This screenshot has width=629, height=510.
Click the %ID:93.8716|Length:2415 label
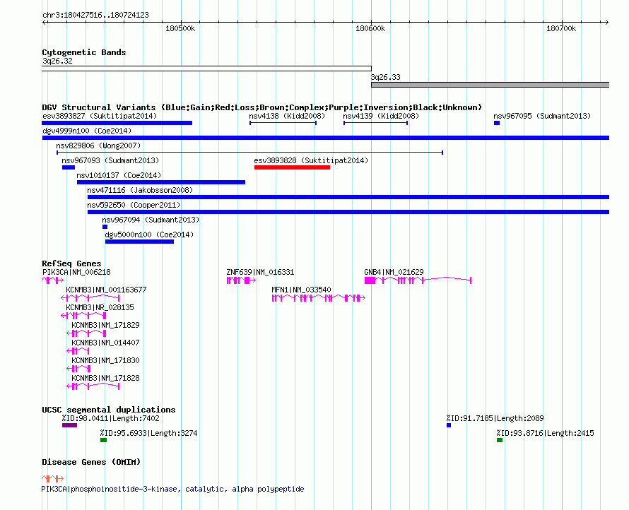pyautogui.click(x=545, y=434)
